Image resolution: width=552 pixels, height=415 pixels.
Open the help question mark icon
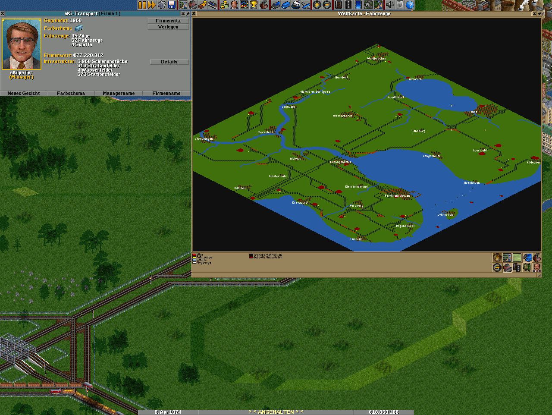point(410,5)
